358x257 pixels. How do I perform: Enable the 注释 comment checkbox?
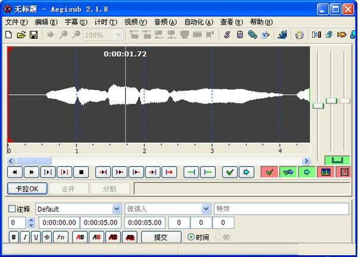(12, 209)
